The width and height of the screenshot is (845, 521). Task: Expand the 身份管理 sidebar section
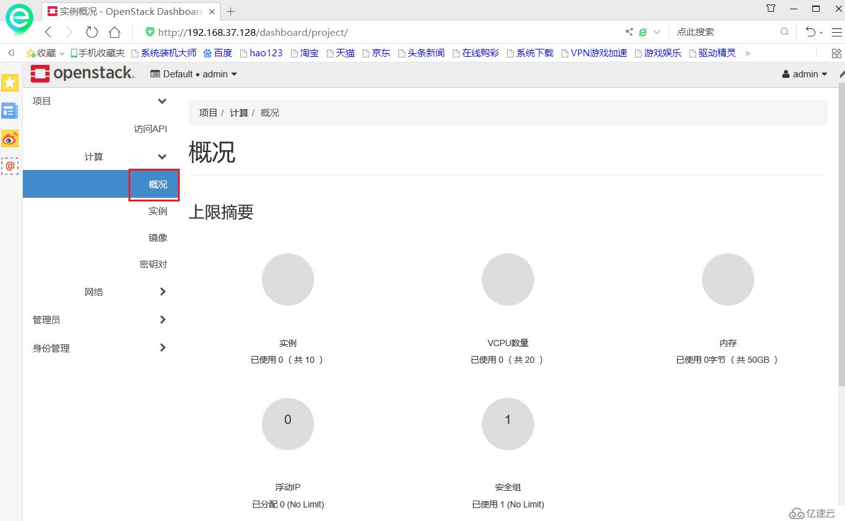click(100, 348)
